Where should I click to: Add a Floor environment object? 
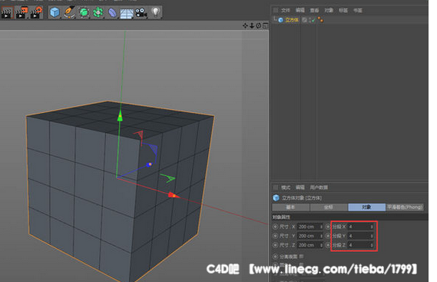[127, 13]
